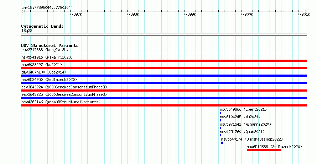Click the red bar under nsv6023297

tap(164, 68)
